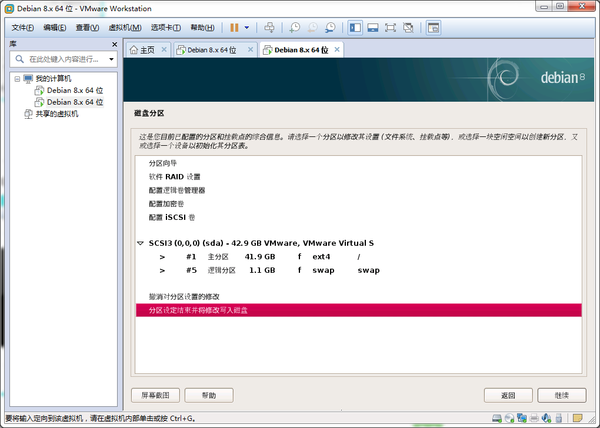Click the 帮助 button in installer
Viewport: 600px width, 428px height.
(209, 396)
